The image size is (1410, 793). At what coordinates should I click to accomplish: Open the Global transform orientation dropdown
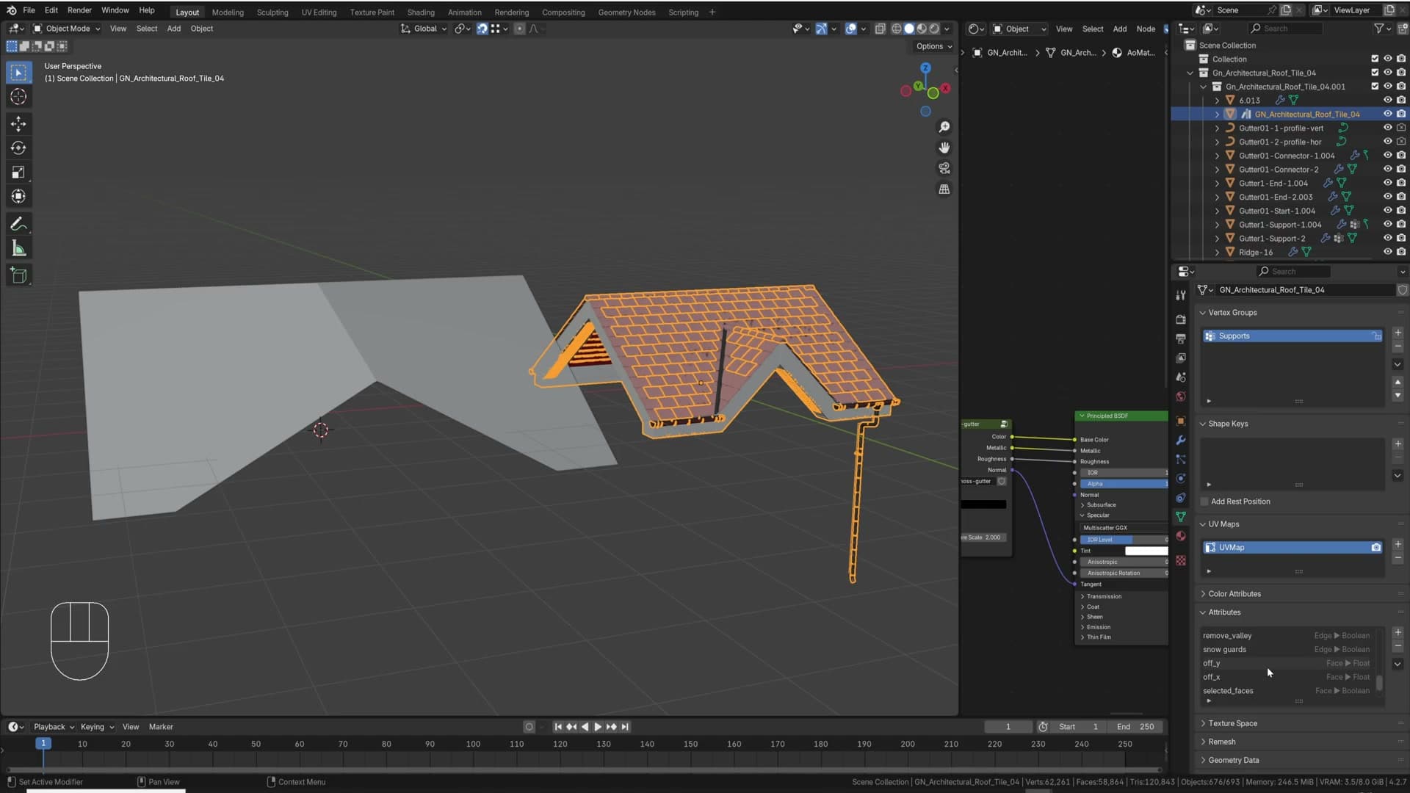click(x=424, y=29)
